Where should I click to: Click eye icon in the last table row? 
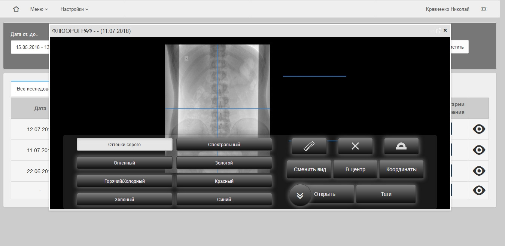479,190
